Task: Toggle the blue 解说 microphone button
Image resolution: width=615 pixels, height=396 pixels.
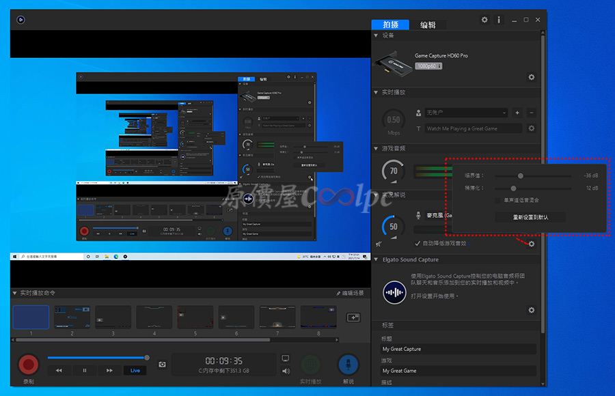Action: (348, 365)
